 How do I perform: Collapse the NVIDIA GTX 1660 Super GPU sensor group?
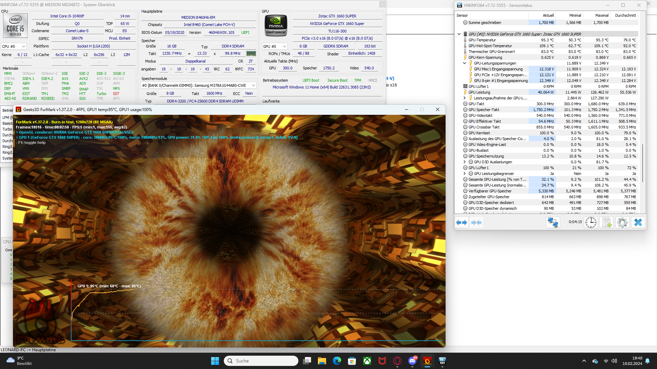coord(459,34)
